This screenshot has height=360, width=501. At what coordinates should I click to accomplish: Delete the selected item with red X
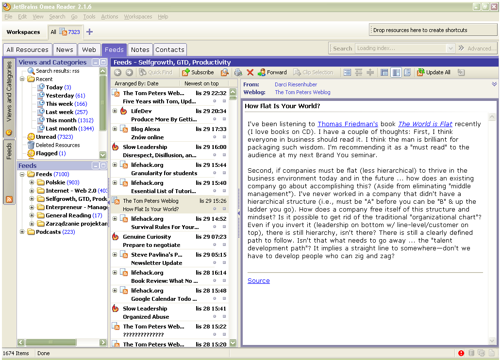click(250, 72)
